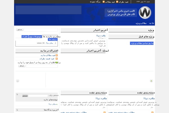This screenshot has height=113, width=169.
Task: Switch to the موضوعات مهم tab
Action: tap(35, 37)
